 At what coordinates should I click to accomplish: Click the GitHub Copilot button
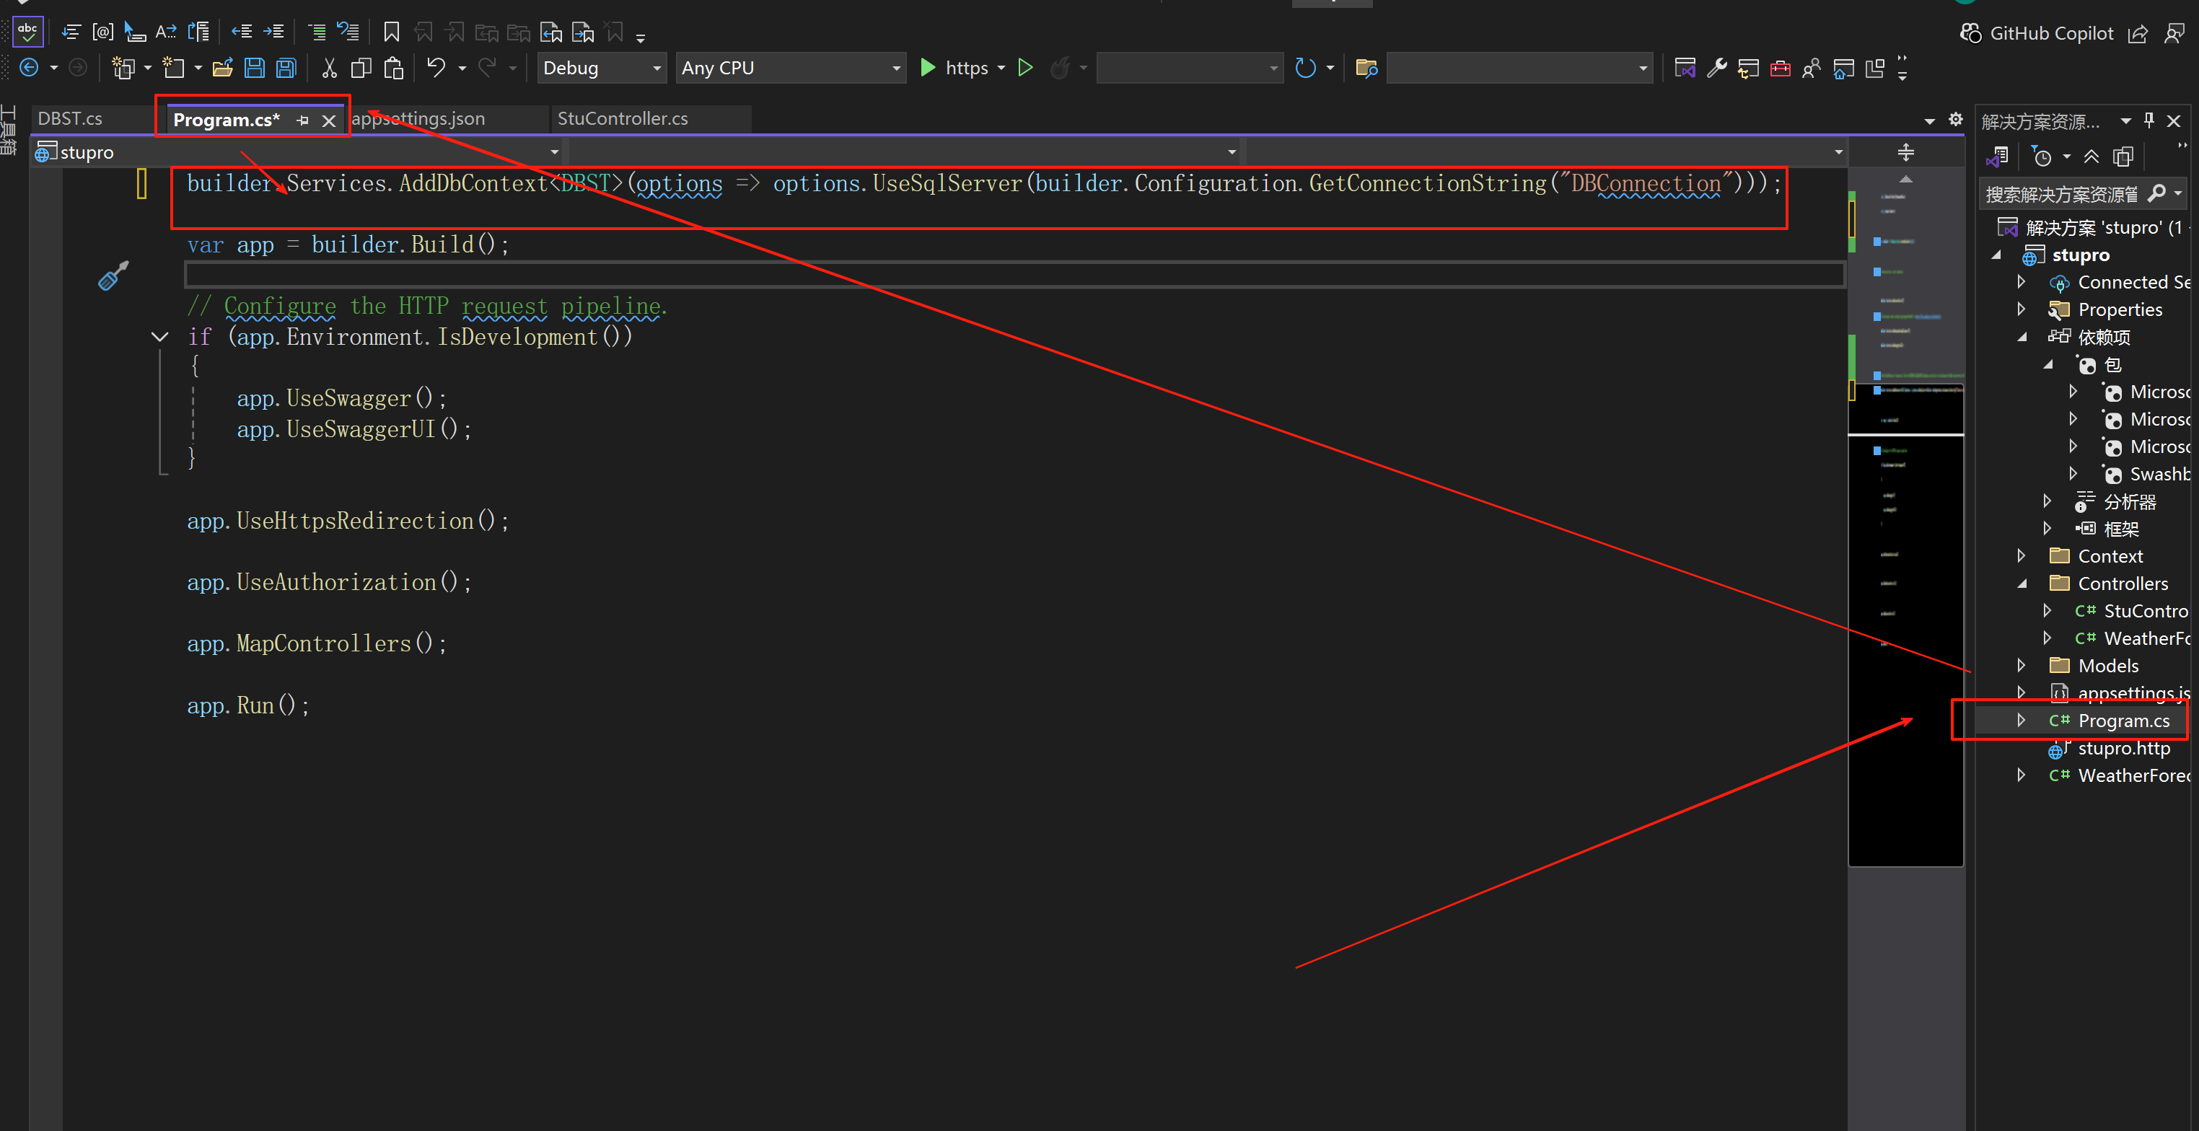tap(2036, 33)
